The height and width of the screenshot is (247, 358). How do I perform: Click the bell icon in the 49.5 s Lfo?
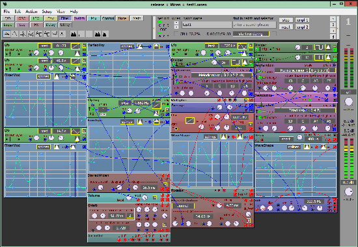(x=77, y=68)
